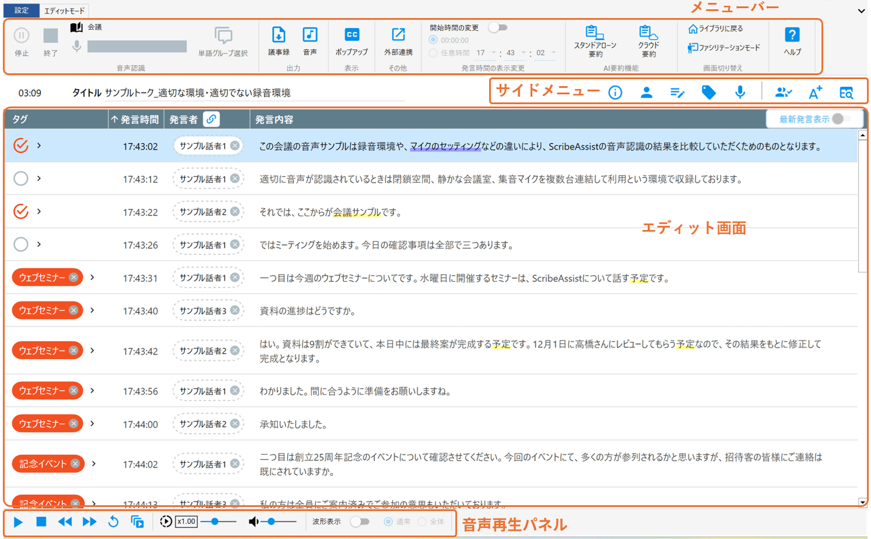Expand the tag chevron on 17:43:42 row
The width and height of the screenshot is (871, 539).
[92, 350]
